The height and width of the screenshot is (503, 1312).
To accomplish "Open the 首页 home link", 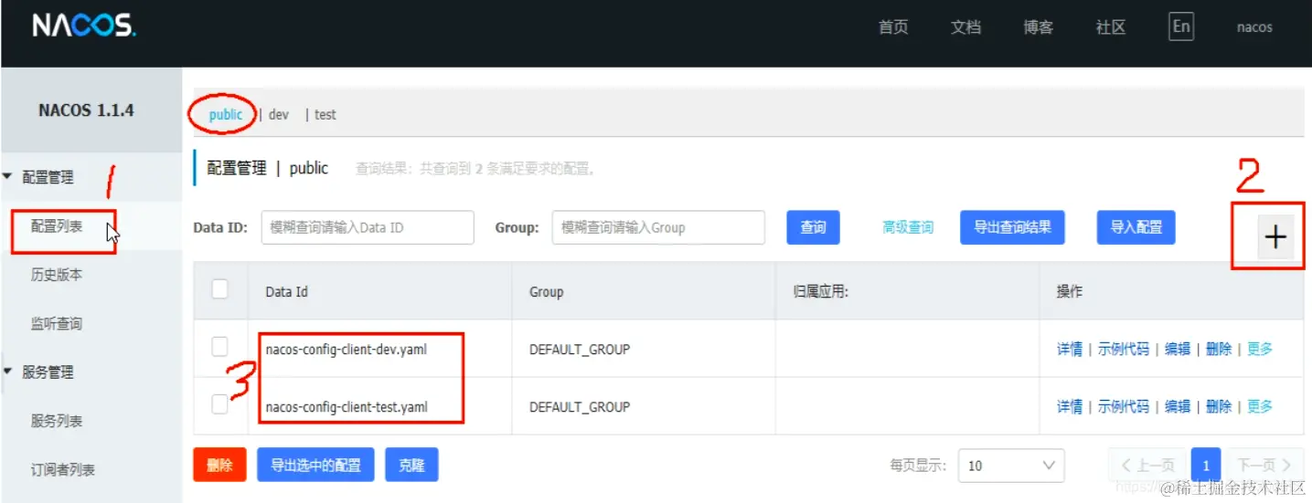I will pyautogui.click(x=893, y=27).
